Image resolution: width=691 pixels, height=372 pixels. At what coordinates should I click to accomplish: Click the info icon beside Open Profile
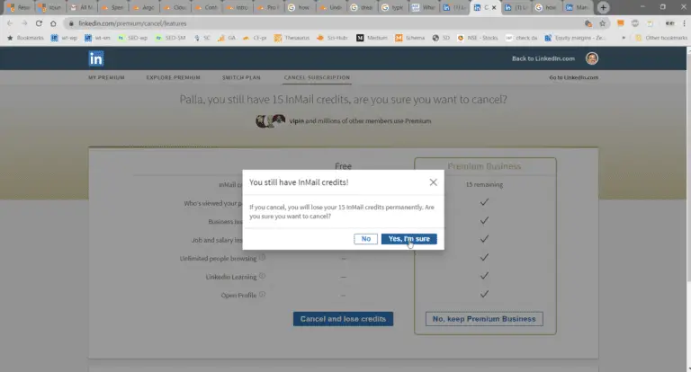coord(262,295)
